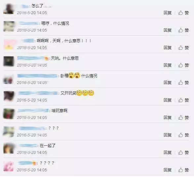Open the username before 在一起了

(x=28, y=146)
